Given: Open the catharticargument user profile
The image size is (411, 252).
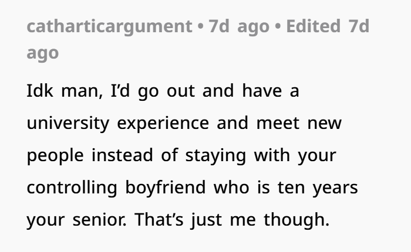Looking at the screenshot, I should 110,26.
